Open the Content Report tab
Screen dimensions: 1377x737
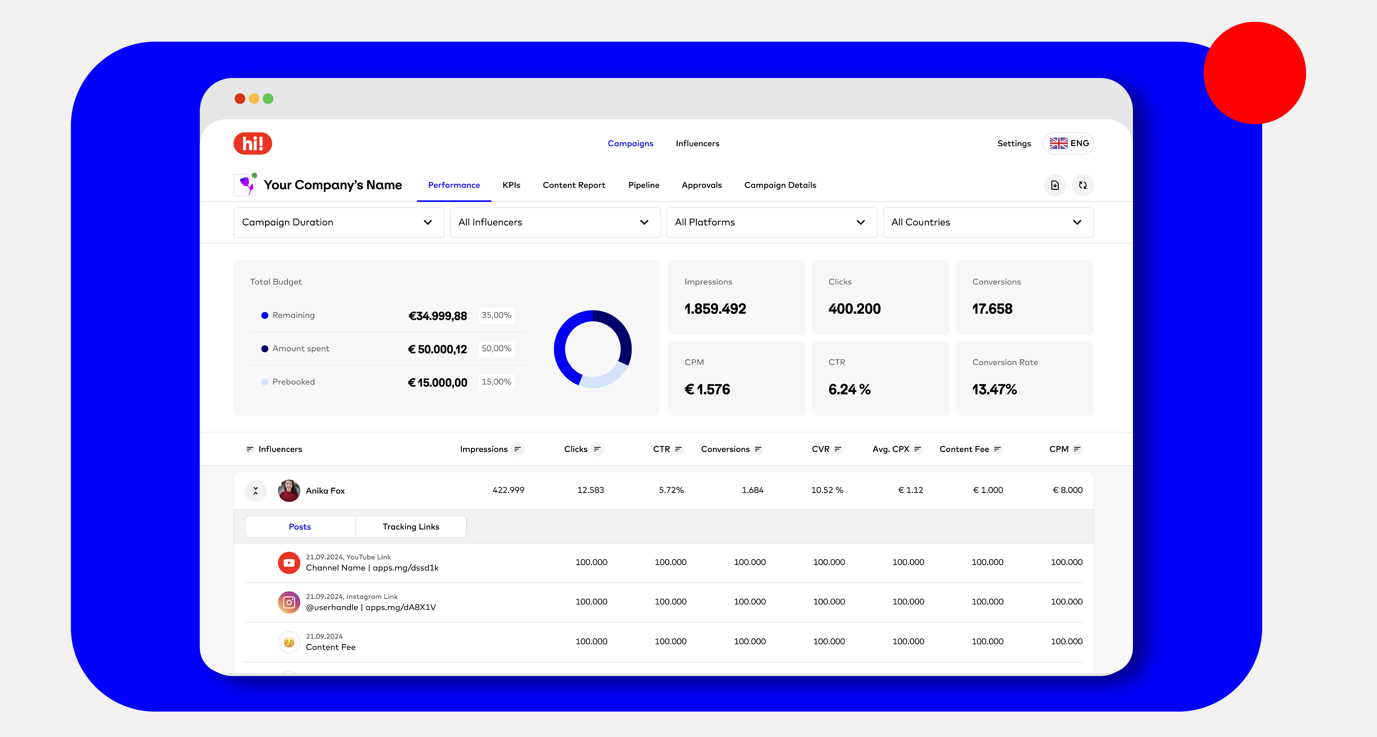[574, 185]
